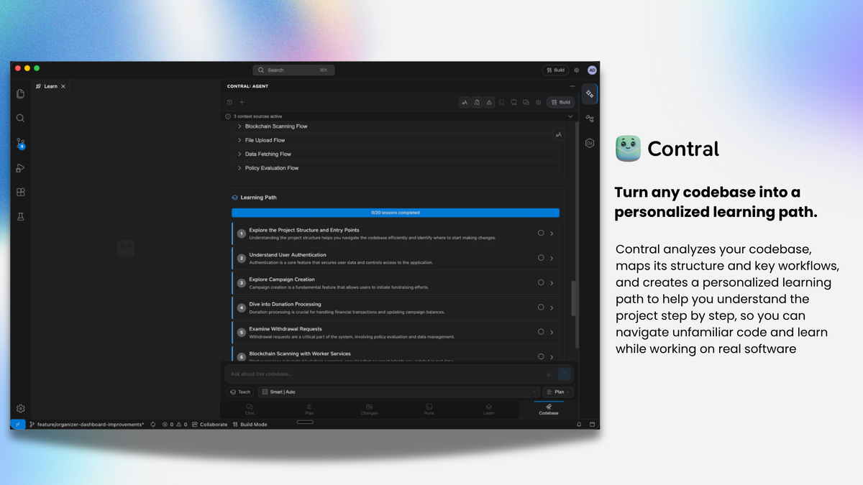This screenshot has width=863, height=485.
Task: Open the three-dot menu in agent header
Action: pos(572,86)
